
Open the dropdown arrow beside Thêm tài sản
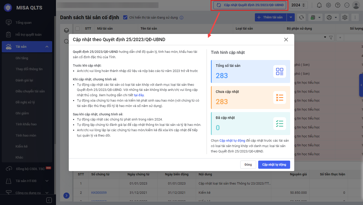tap(291, 17)
